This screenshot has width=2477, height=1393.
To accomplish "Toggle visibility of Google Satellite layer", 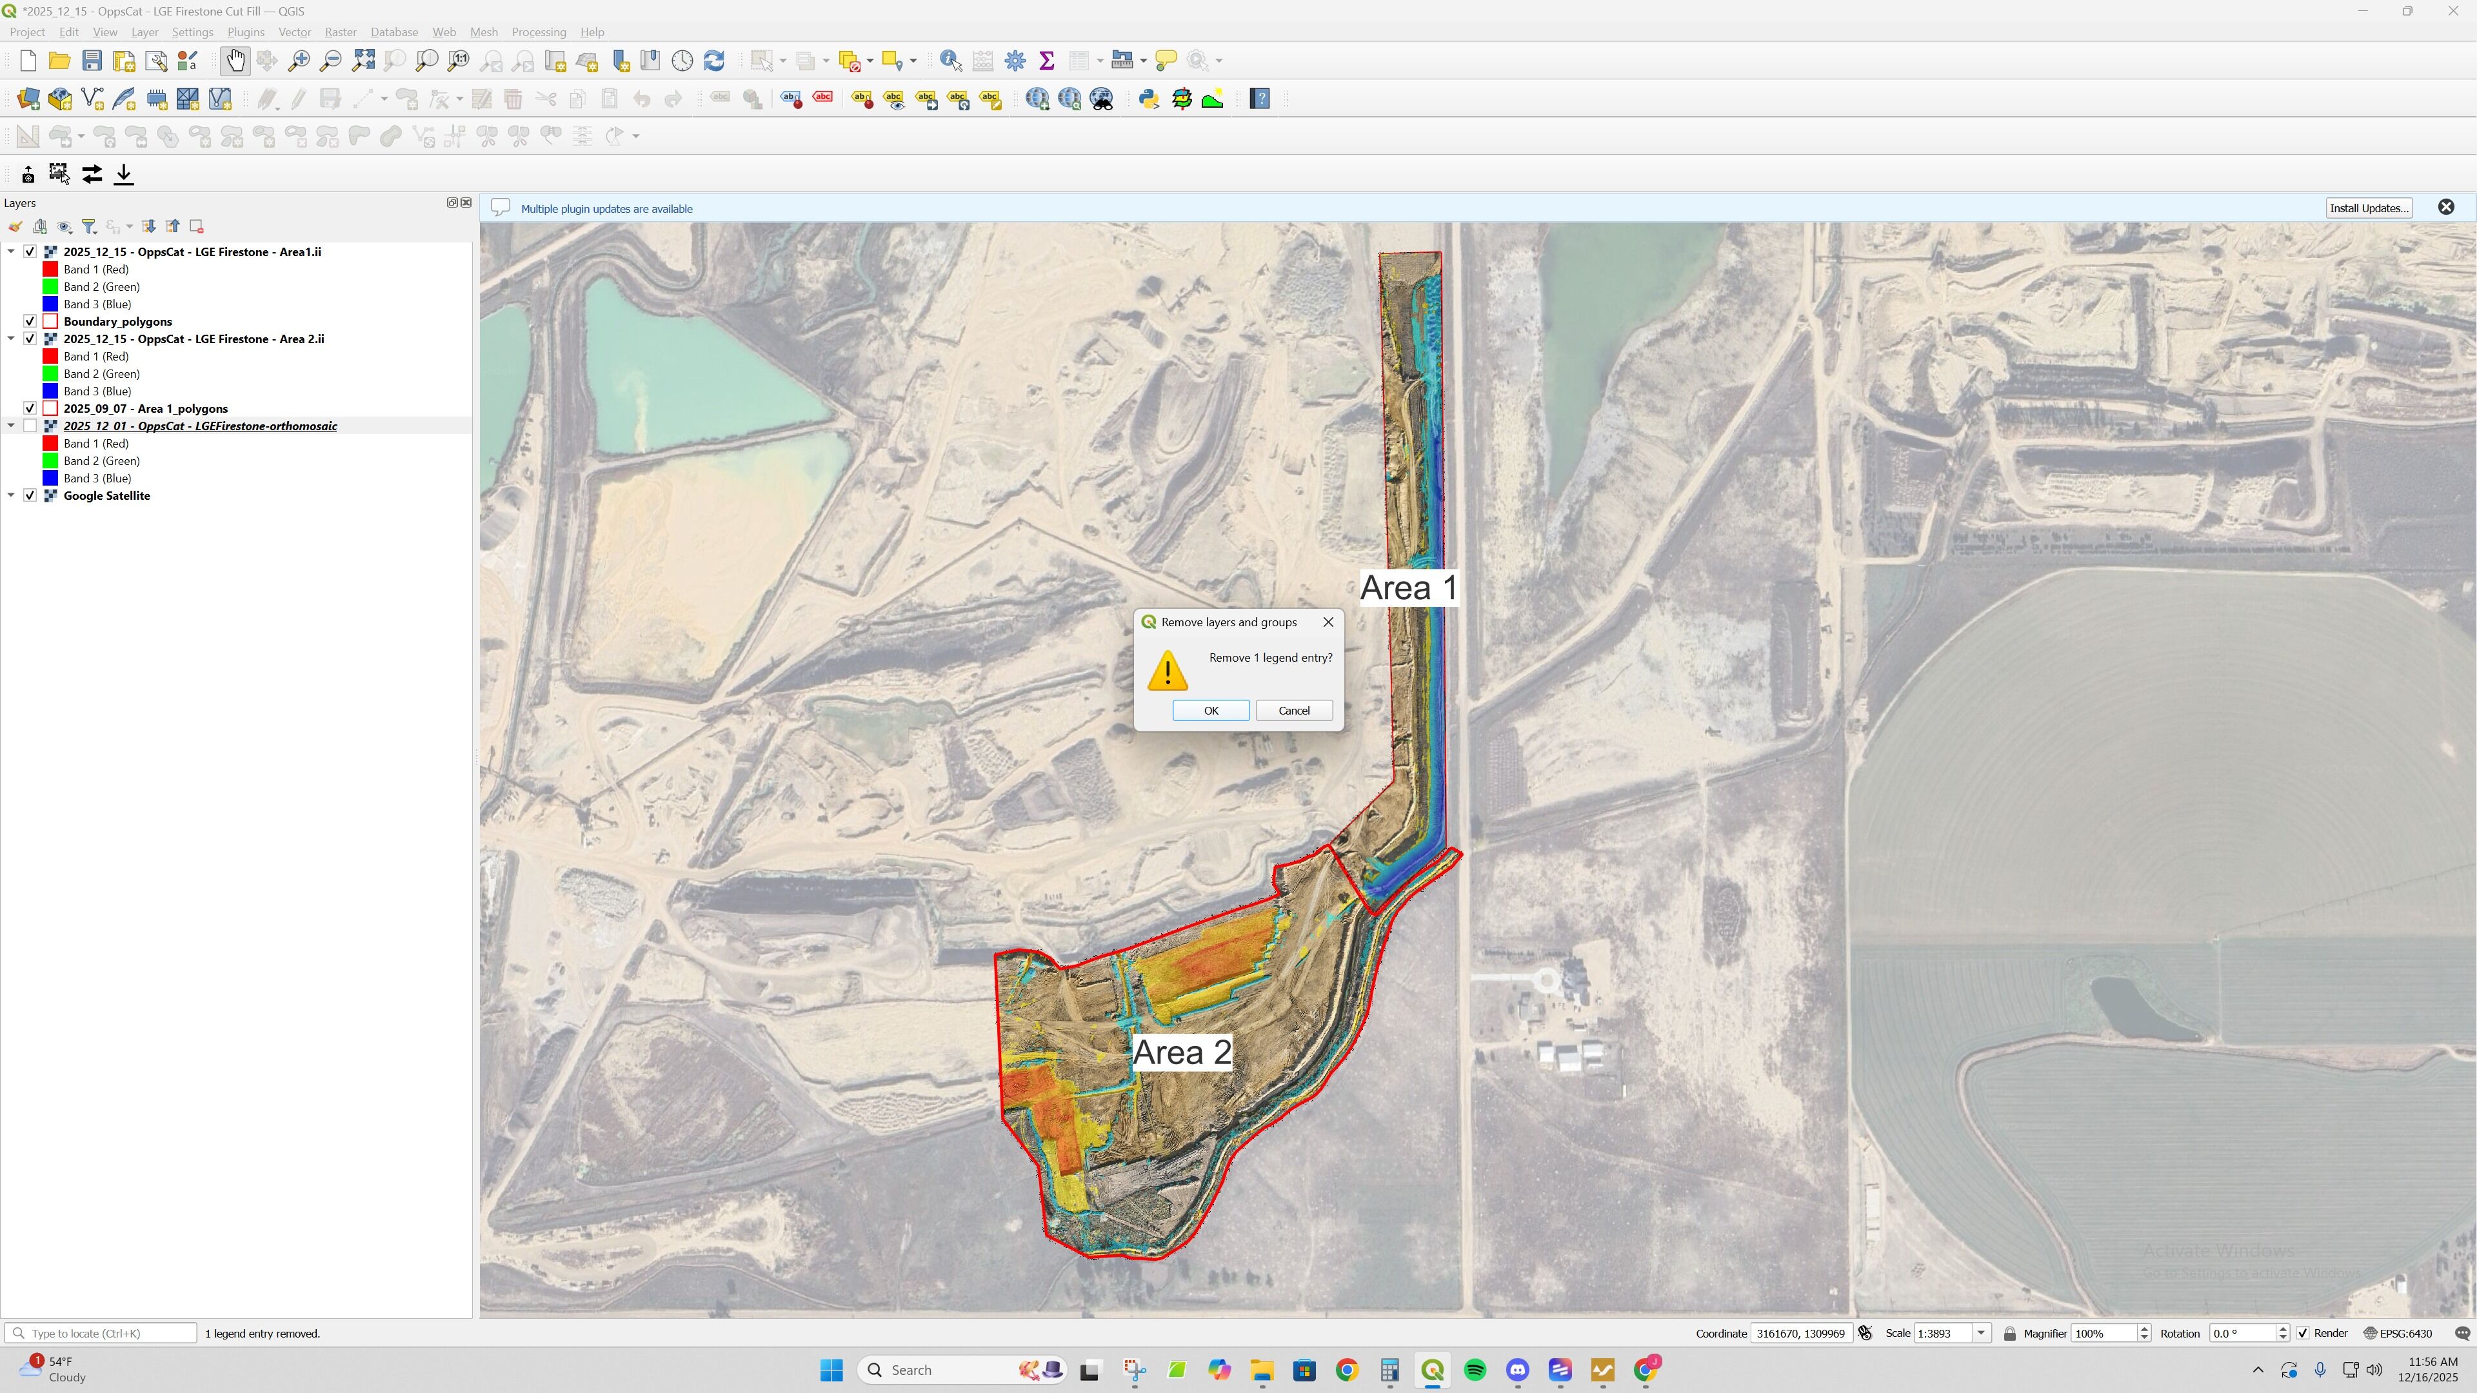I will point(30,495).
